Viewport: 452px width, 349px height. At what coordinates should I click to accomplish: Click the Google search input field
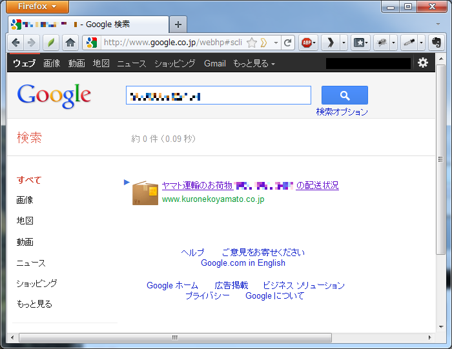point(218,95)
